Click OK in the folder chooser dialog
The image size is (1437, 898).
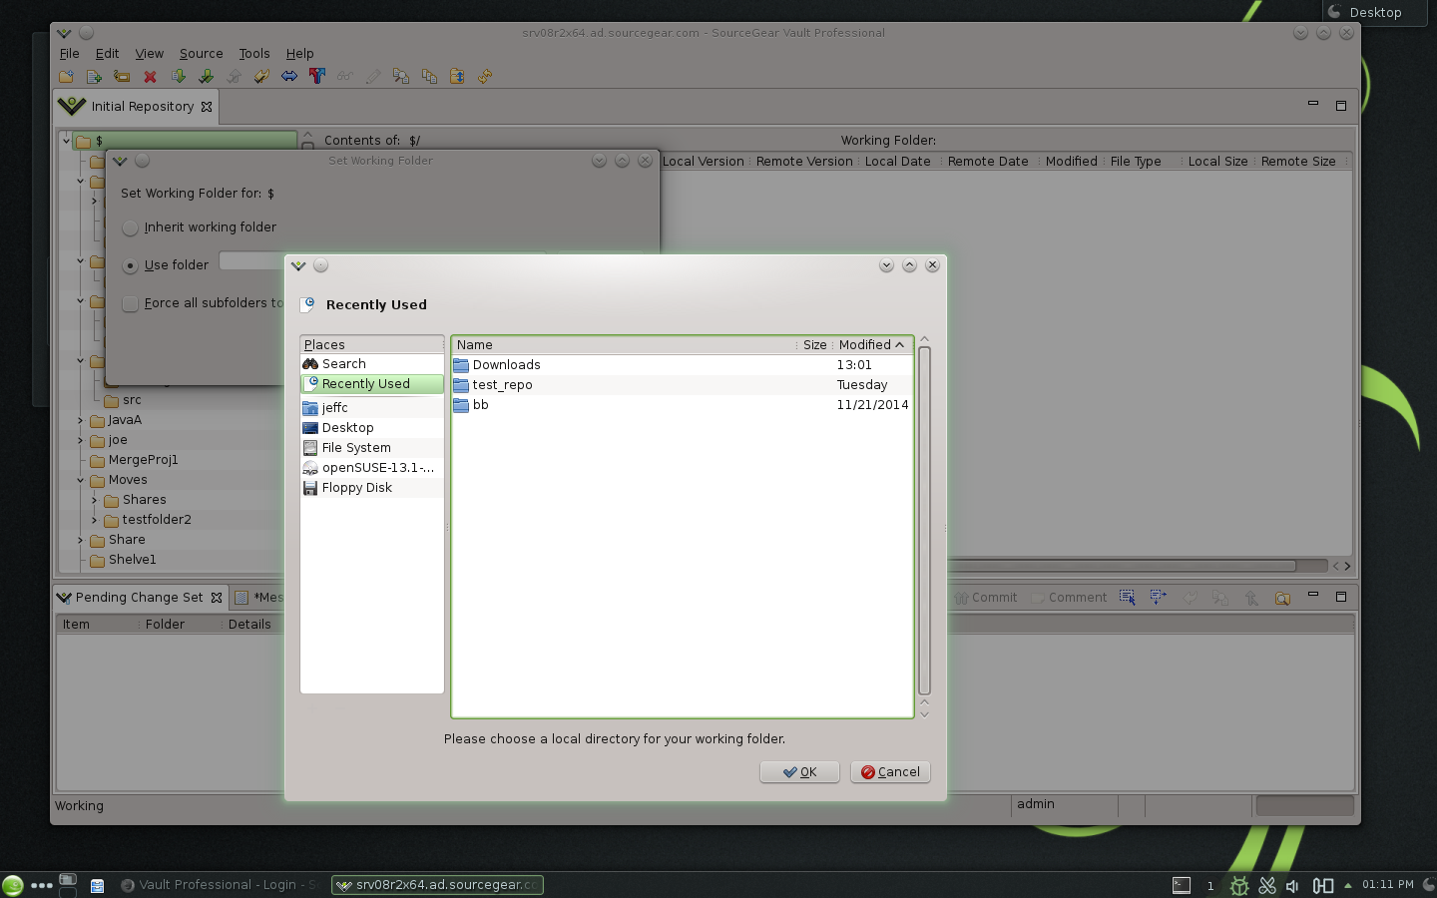pos(799,772)
